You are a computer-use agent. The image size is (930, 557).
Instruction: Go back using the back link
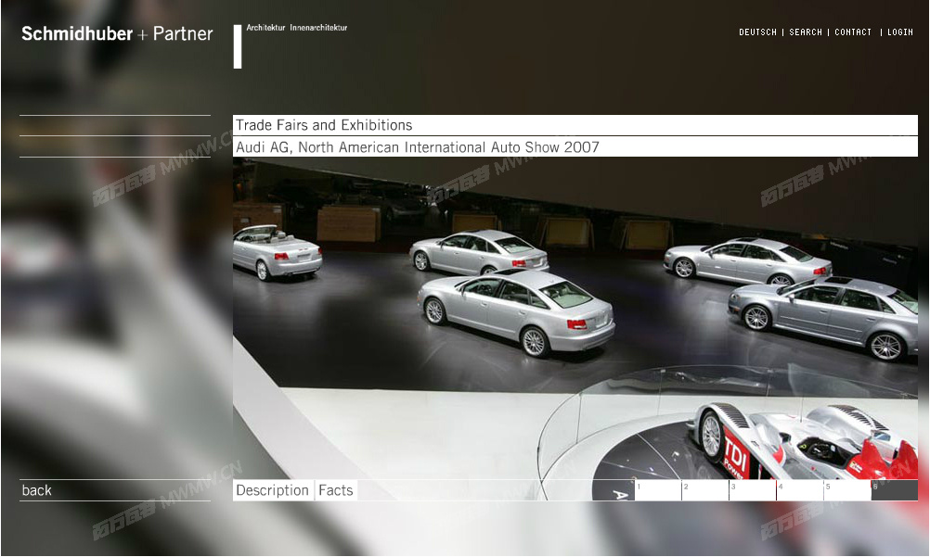click(37, 490)
